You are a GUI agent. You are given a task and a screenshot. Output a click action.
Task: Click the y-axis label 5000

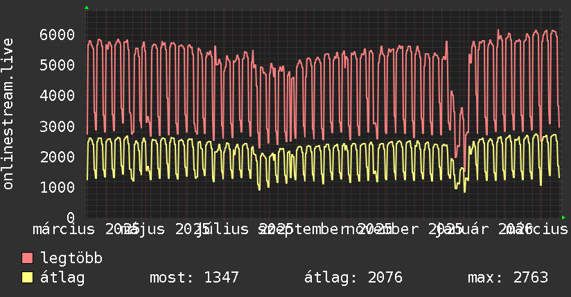[58, 66]
